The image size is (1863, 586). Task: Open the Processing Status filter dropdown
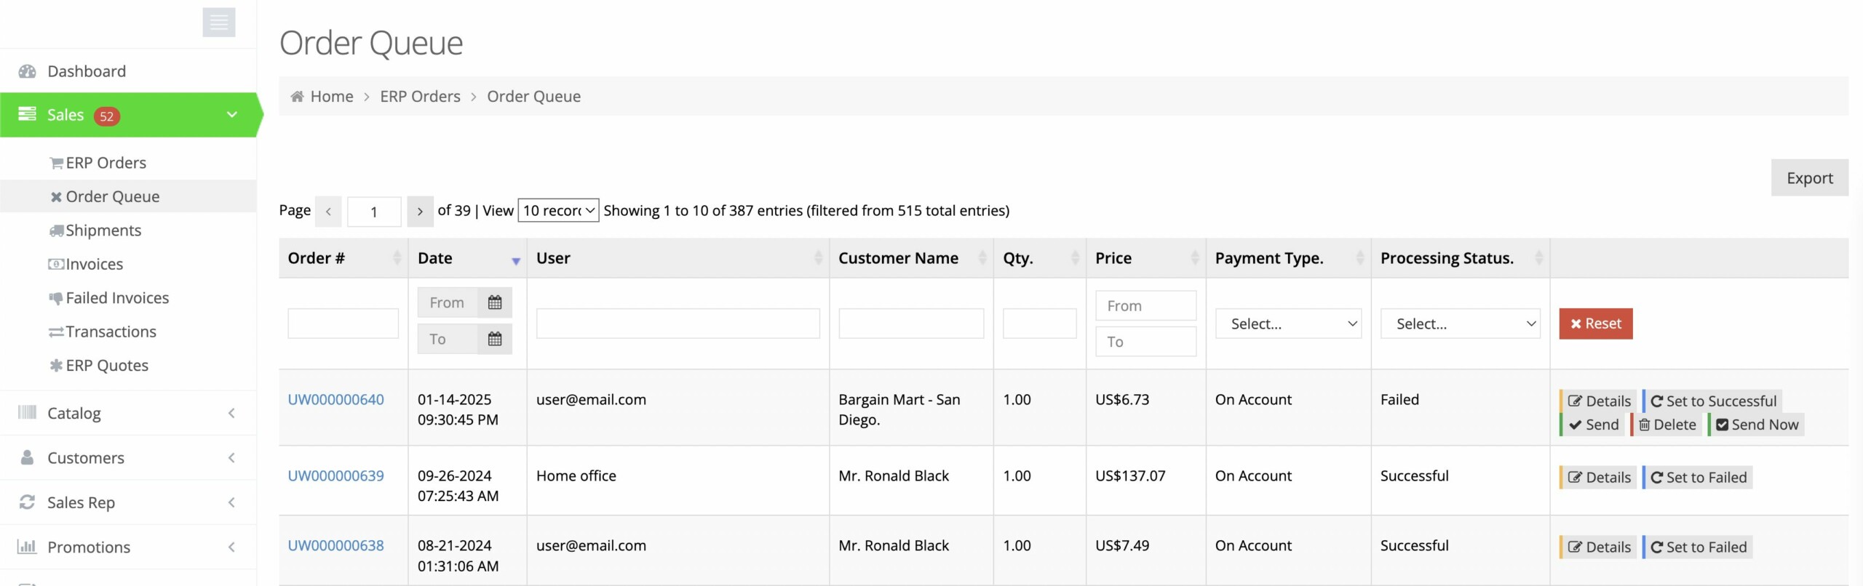[x=1460, y=324]
